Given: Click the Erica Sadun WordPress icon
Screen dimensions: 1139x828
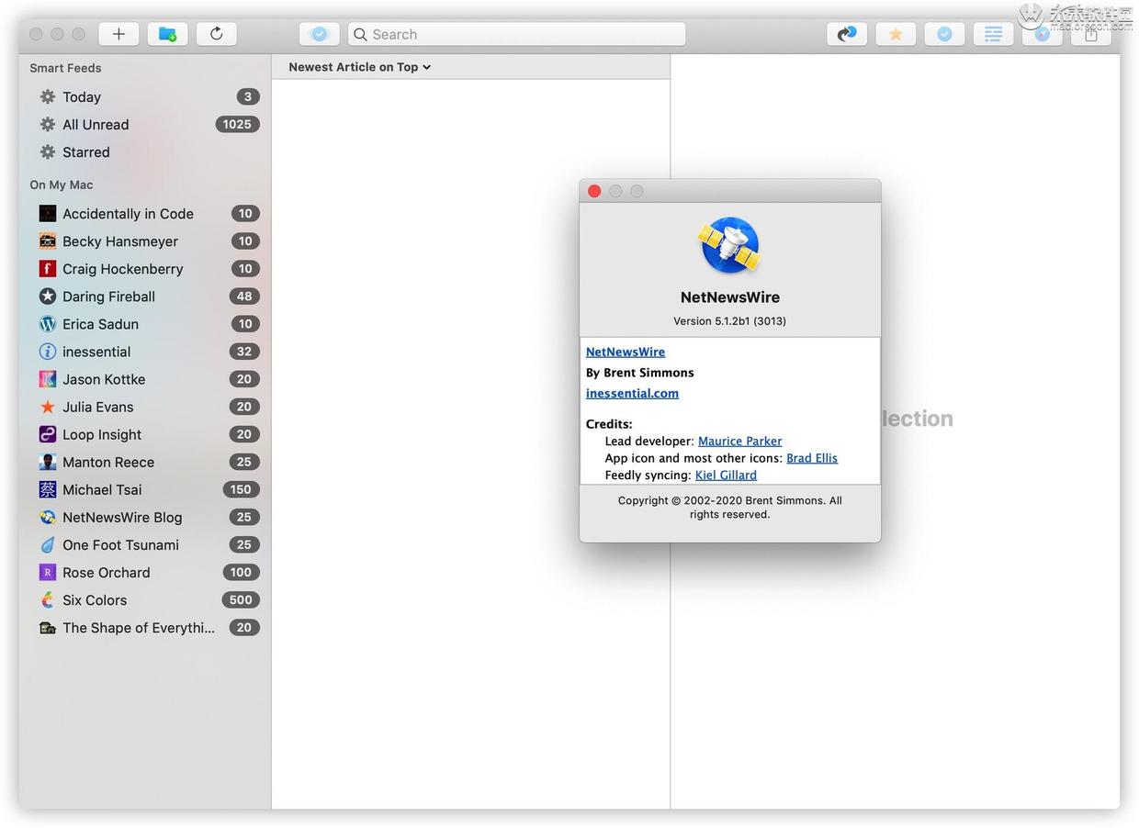Looking at the screenshot, I should (x=48, y=323).
